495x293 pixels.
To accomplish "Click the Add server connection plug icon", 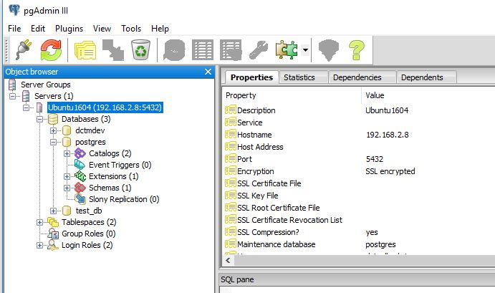I will coord(24,50).
